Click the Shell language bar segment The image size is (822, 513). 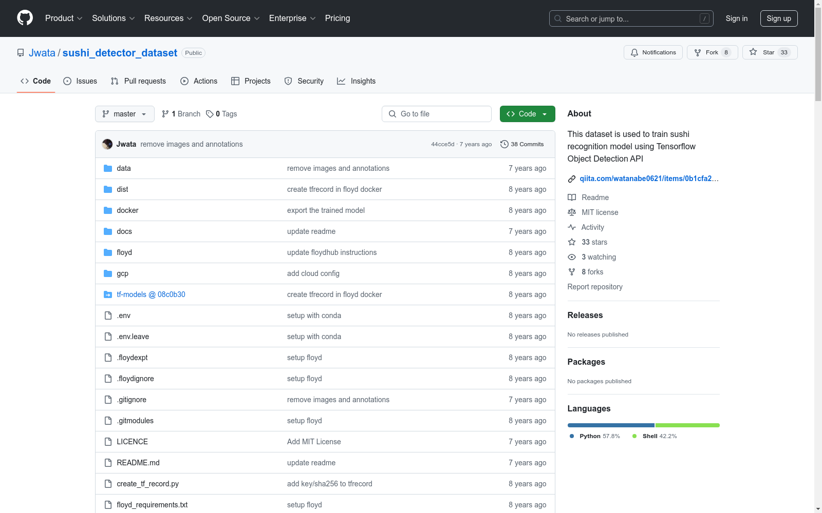(687, 425)
